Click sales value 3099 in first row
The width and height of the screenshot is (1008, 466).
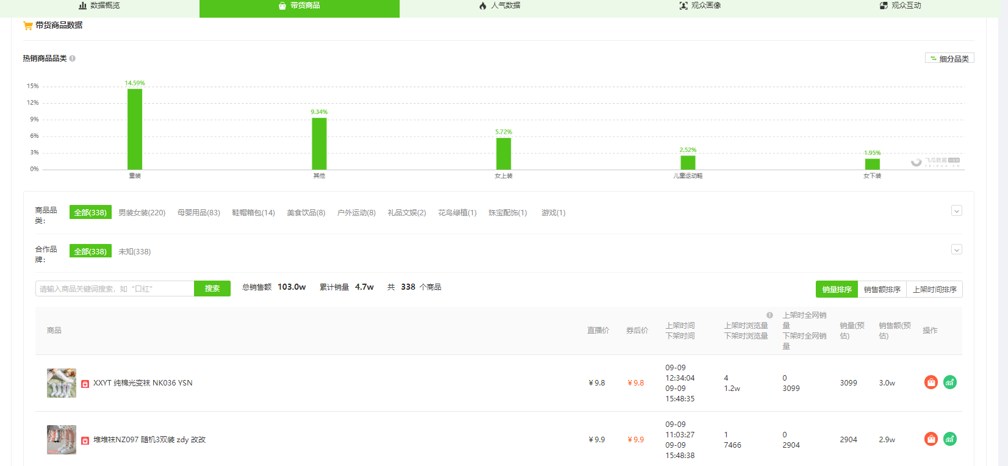coord(848,383)
